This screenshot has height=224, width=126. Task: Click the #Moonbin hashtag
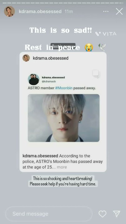point(64,88)
